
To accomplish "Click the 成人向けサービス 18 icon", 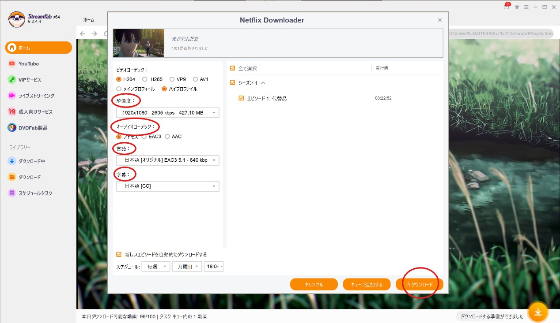I will [x=12, y=112].
